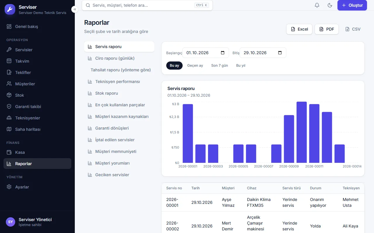Open Stok raporu report
Viewport: 374px width, 233px height.
(119, 93)
